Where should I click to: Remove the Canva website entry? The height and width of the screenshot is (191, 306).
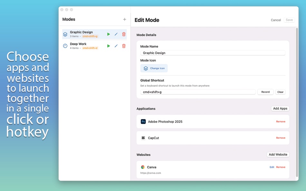[281, 167]
